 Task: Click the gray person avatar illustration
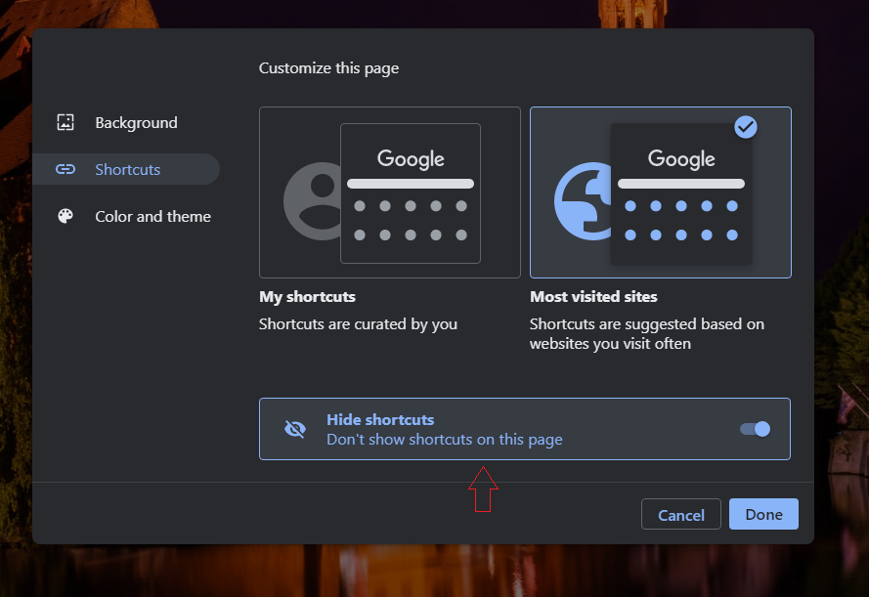[313, 201]
